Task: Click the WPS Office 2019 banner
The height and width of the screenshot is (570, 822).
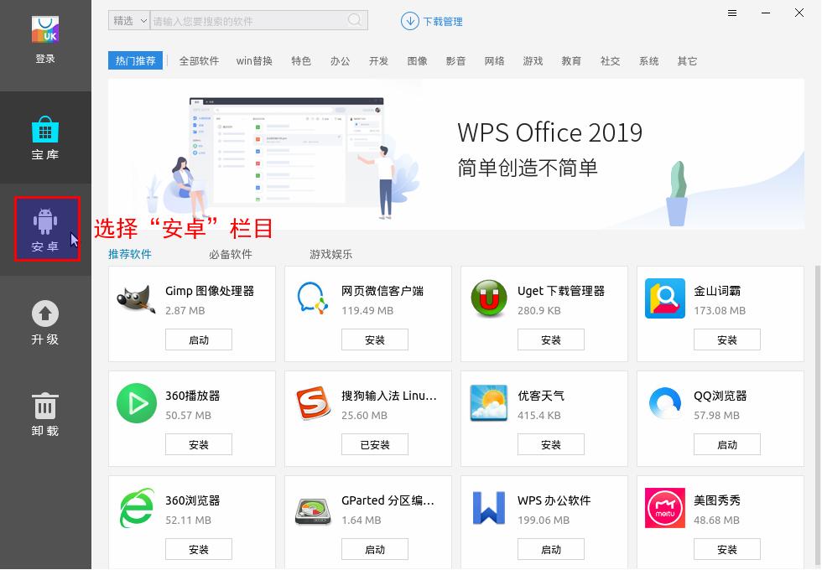Action: tap(456, 154)
